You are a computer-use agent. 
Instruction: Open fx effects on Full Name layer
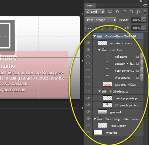(137, 57)
